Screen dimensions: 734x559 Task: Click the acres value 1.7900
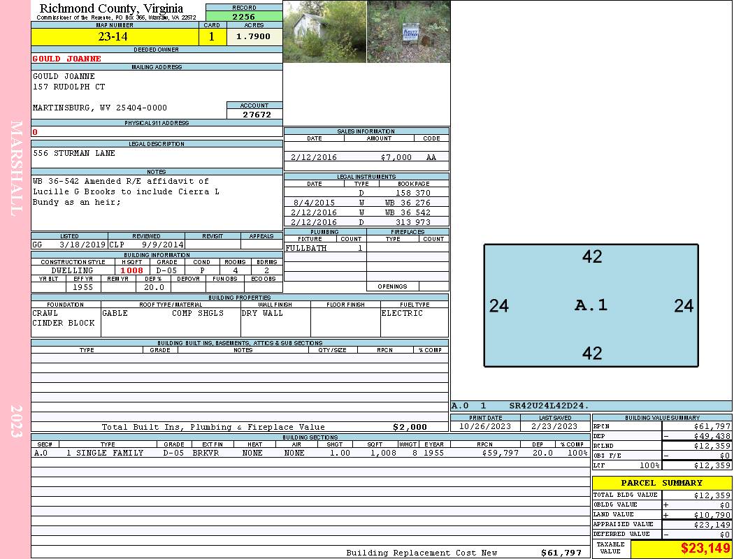tap(253, 36)
